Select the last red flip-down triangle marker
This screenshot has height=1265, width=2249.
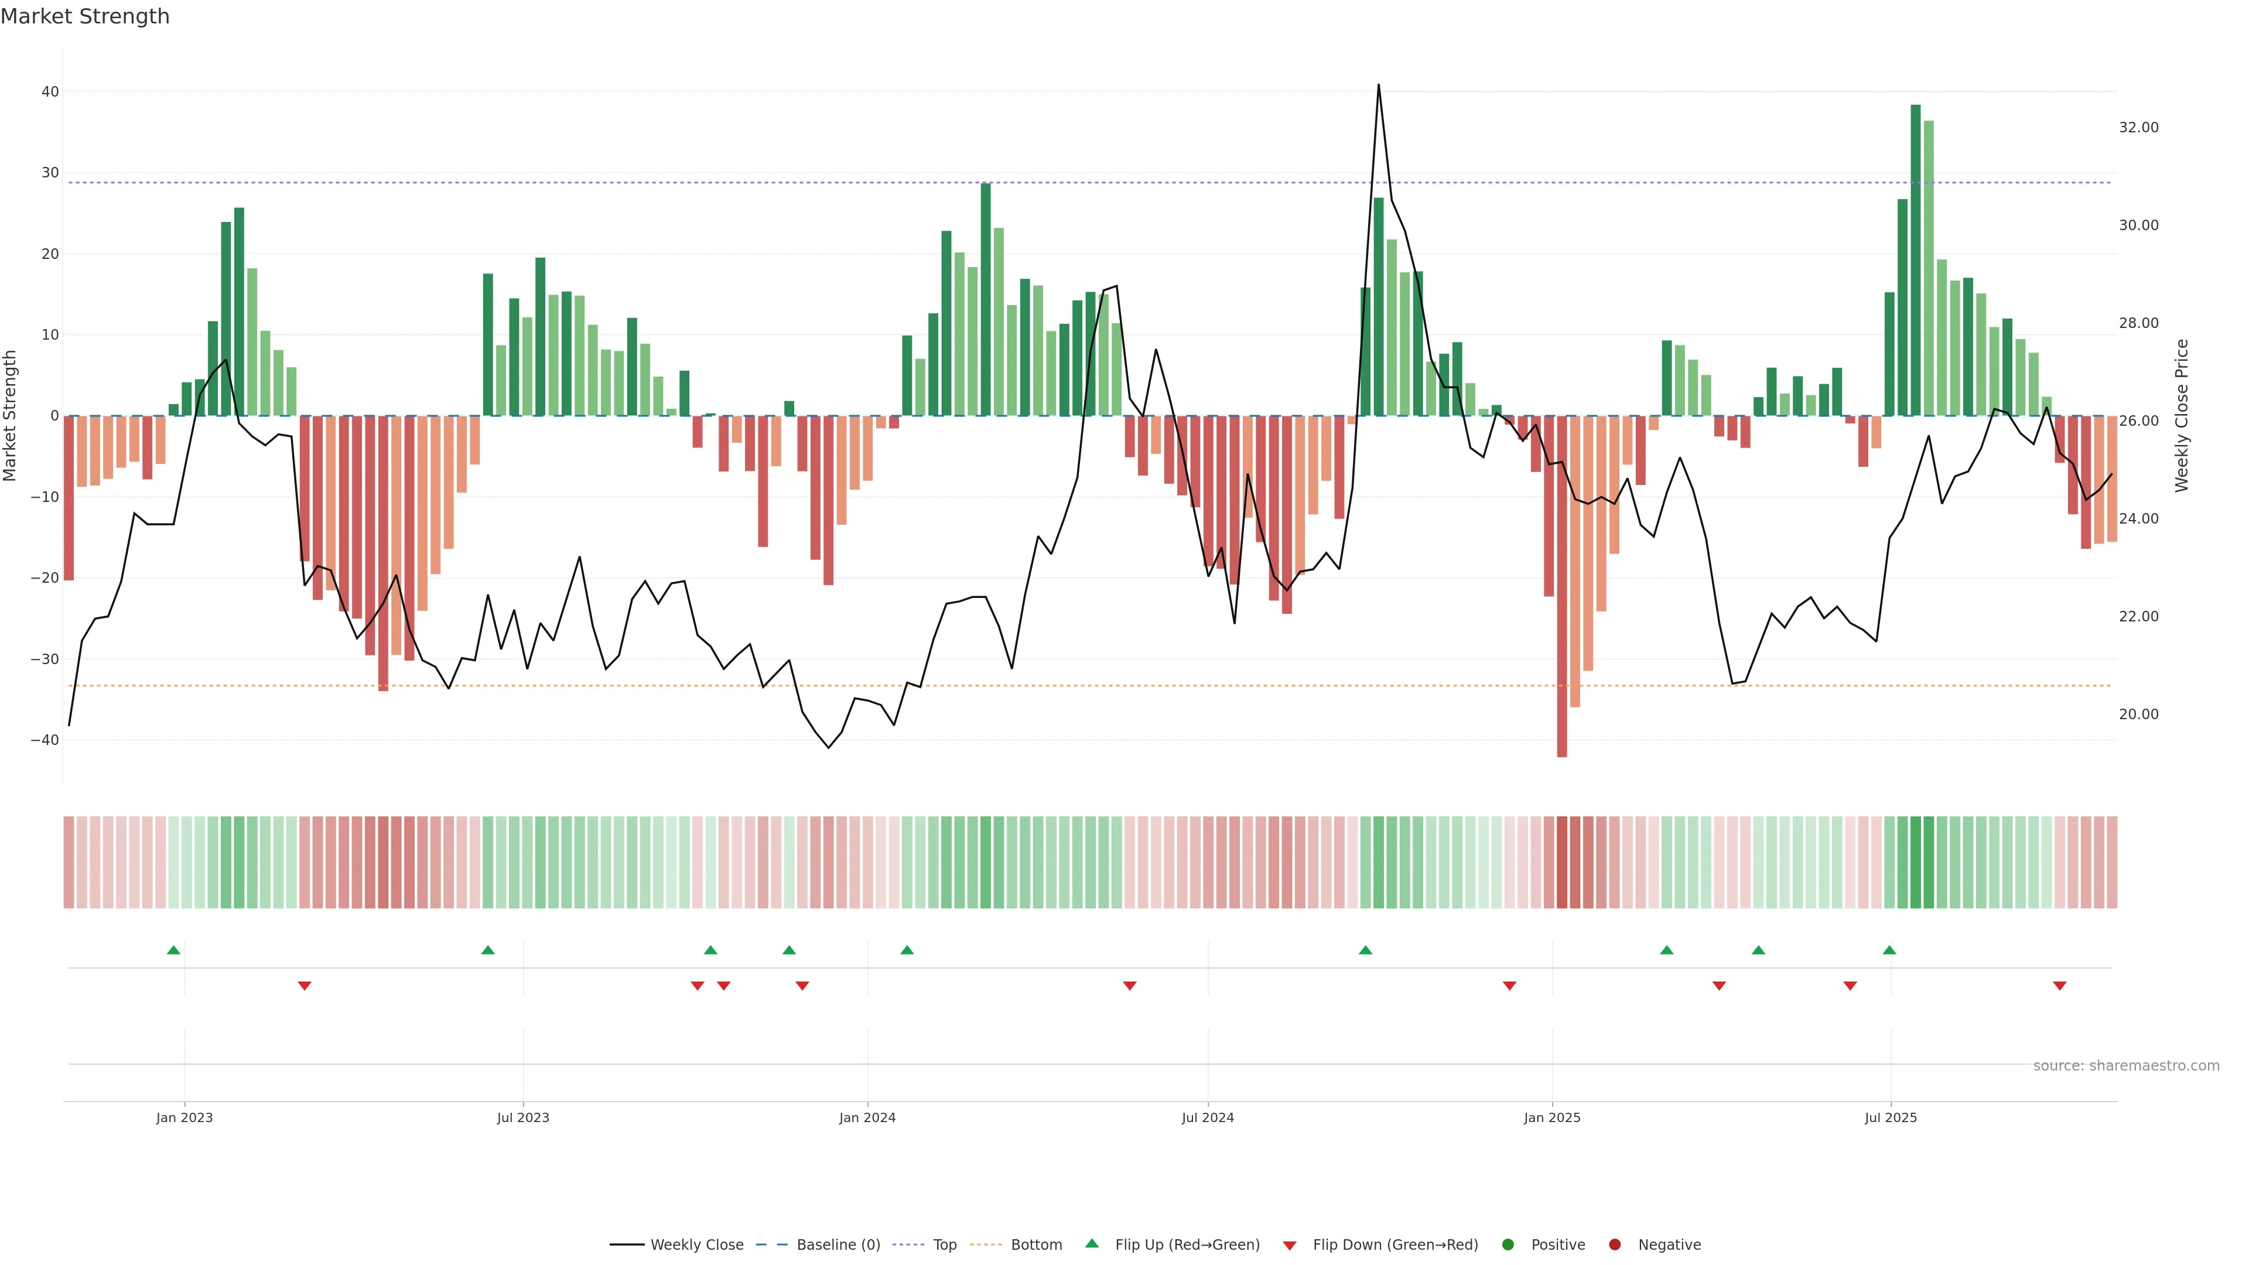click(x=2060, y=986)
